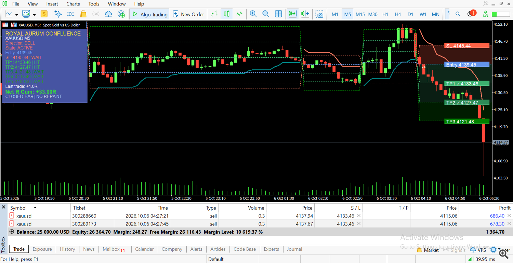Click the New Order button
Screen dimensions: 513x263
click(188, 14)
